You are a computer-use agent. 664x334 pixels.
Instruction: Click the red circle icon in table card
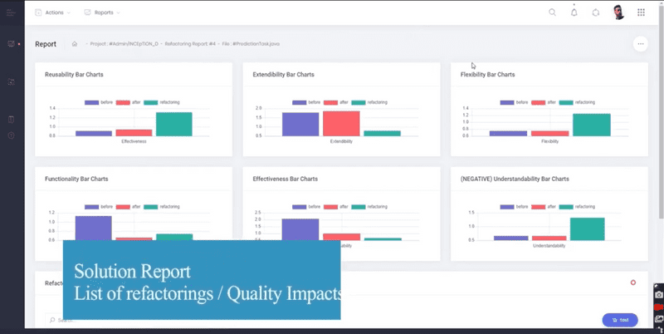tap(633, 282)
